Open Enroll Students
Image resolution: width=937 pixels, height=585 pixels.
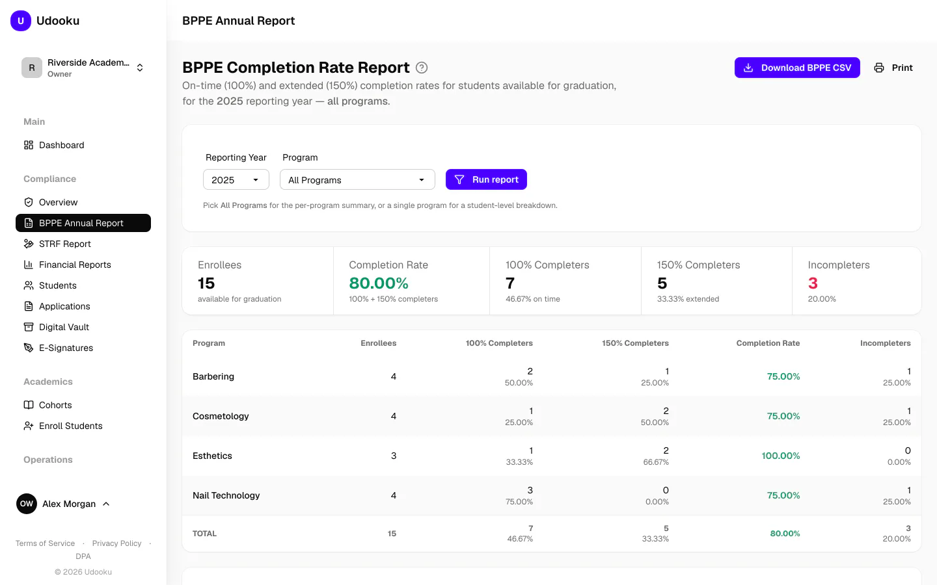tap(83, 426)
